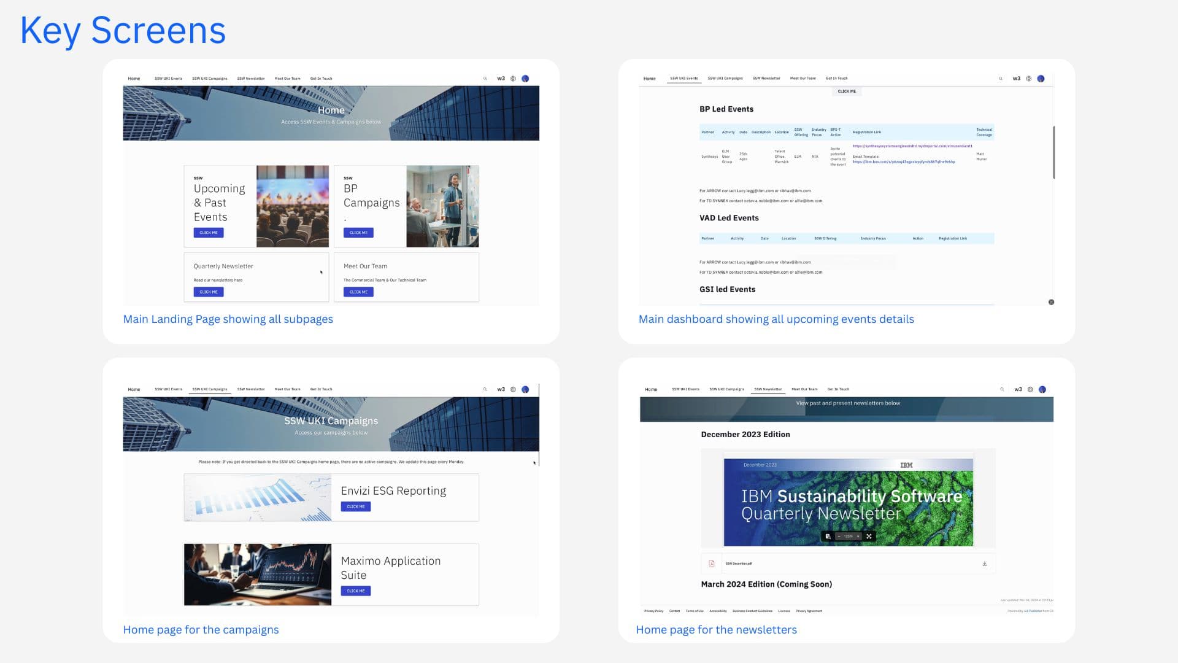Click search icon on Main Landing Page screen
The image size is (1178, 663).
[x=485, y=79]
